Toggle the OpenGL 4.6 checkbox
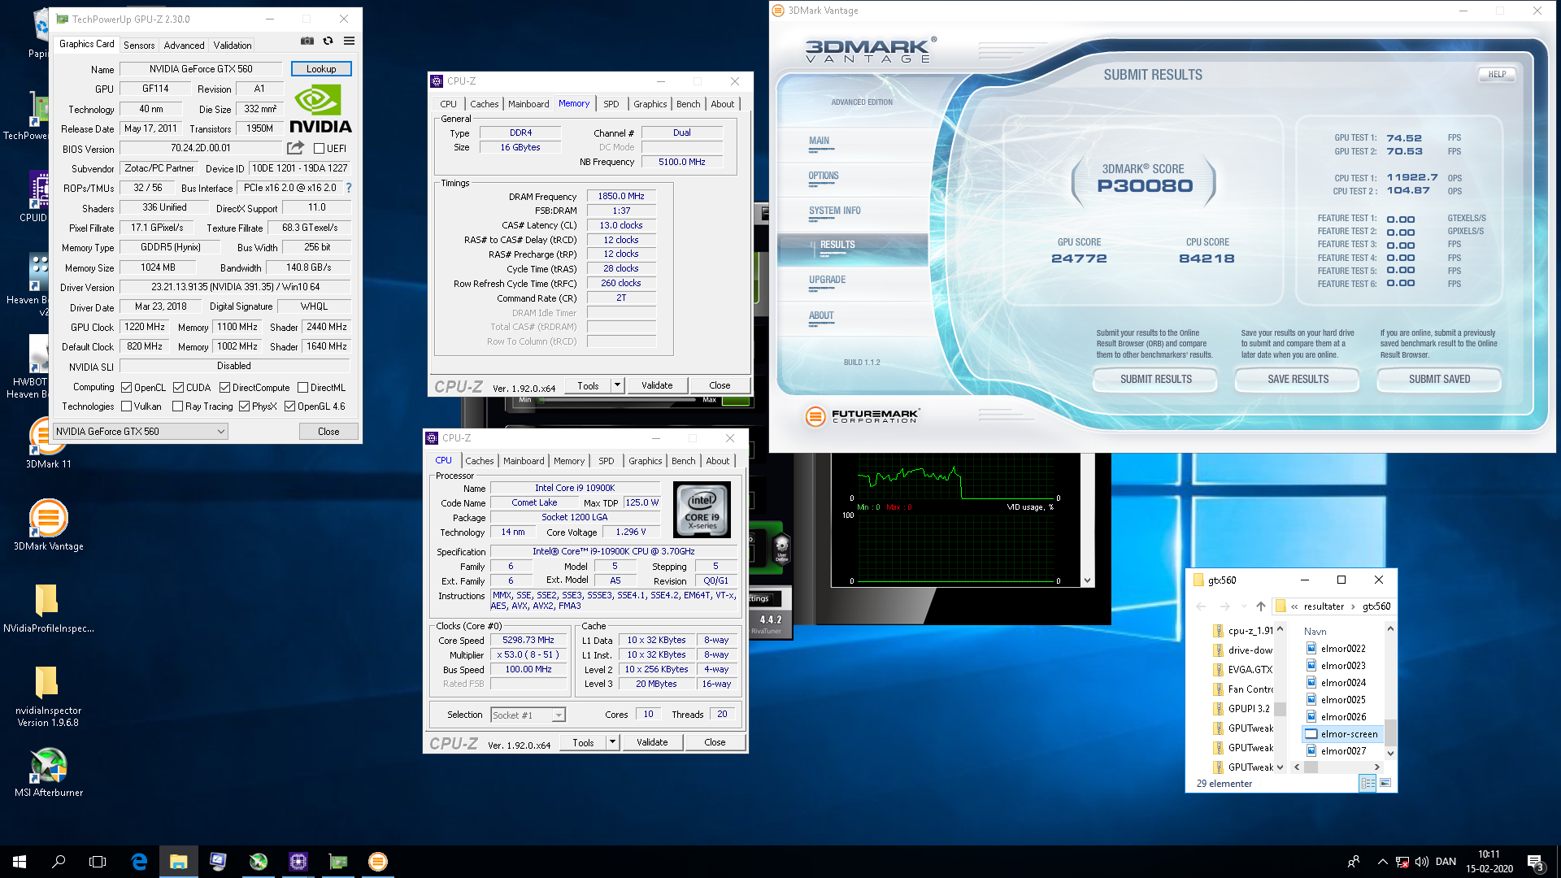Screen dimensions: 1561x878 (x=289, y=406)
